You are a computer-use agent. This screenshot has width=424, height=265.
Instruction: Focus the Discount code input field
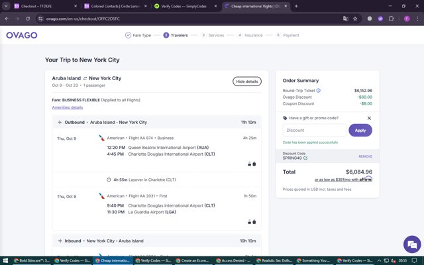click(314, 131)
